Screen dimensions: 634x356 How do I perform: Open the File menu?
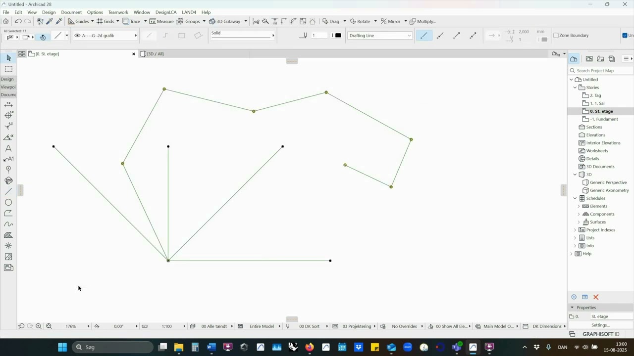[6, 12]
